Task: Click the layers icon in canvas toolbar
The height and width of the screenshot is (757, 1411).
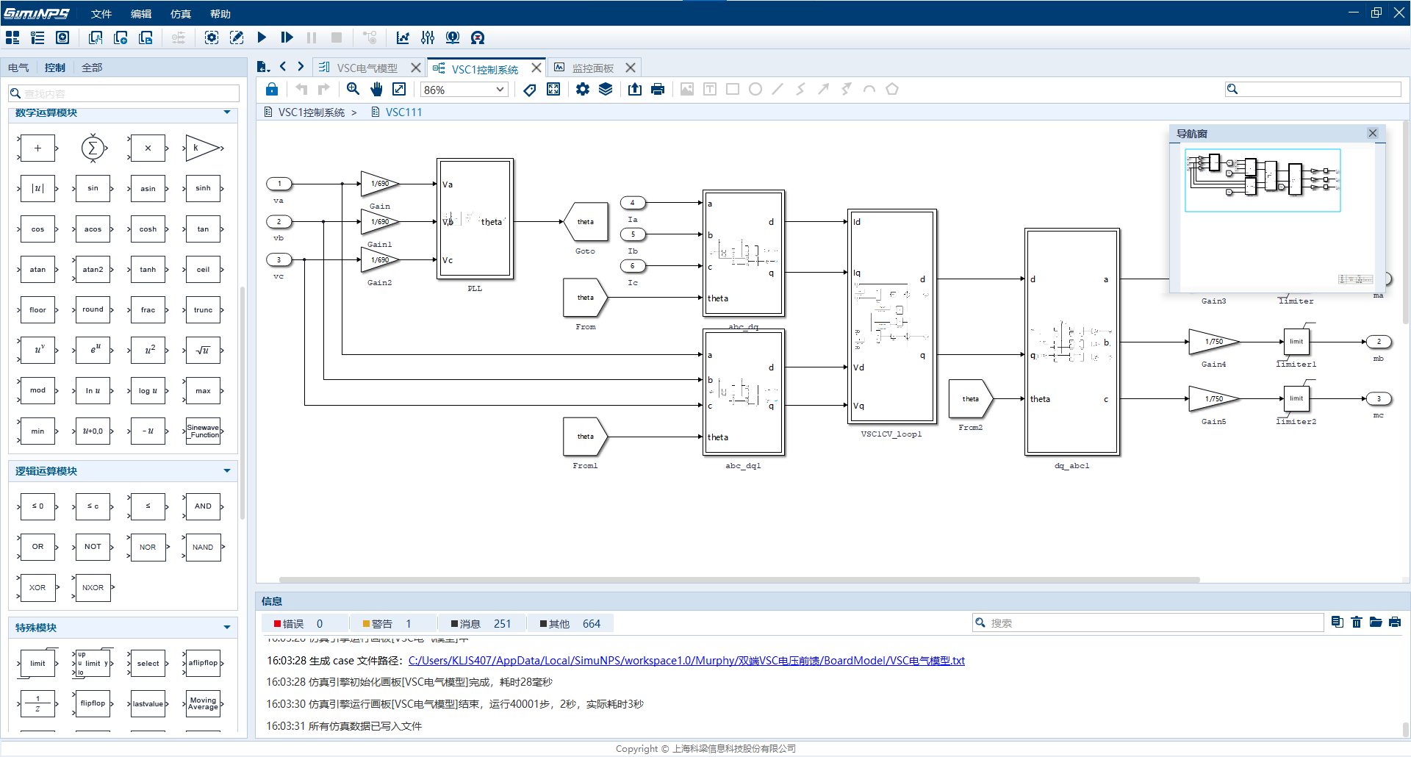Action: (606, 89)
